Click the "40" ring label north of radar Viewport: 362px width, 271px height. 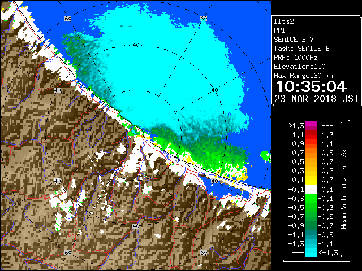136,45
